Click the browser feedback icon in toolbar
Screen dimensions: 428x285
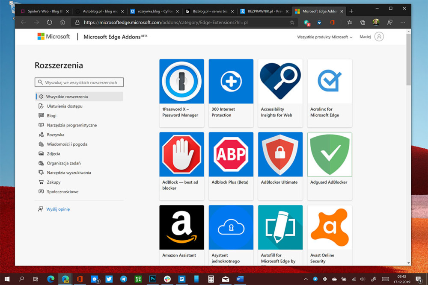[390, 22]
